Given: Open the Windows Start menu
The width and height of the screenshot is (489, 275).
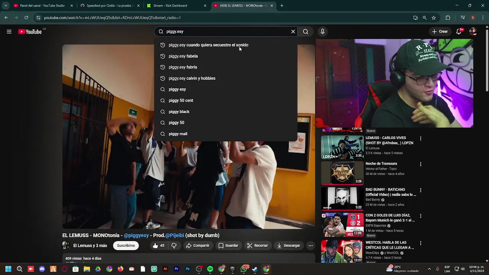Looking at the screenshot, I should pyautogui.click(x=8, y=269).
